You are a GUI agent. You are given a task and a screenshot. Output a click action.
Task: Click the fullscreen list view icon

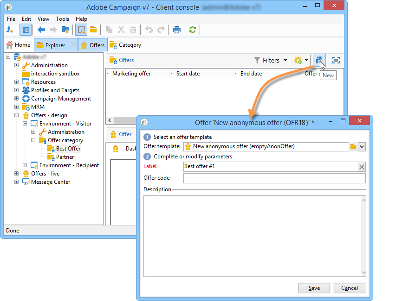[336, 60]
